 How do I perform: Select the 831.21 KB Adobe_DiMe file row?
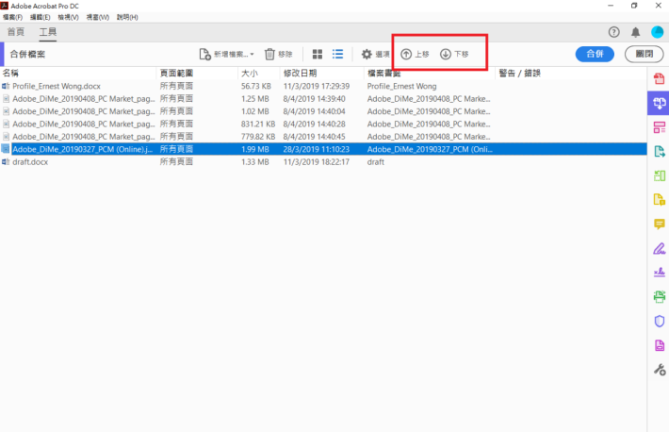click(x=323, y=124)
